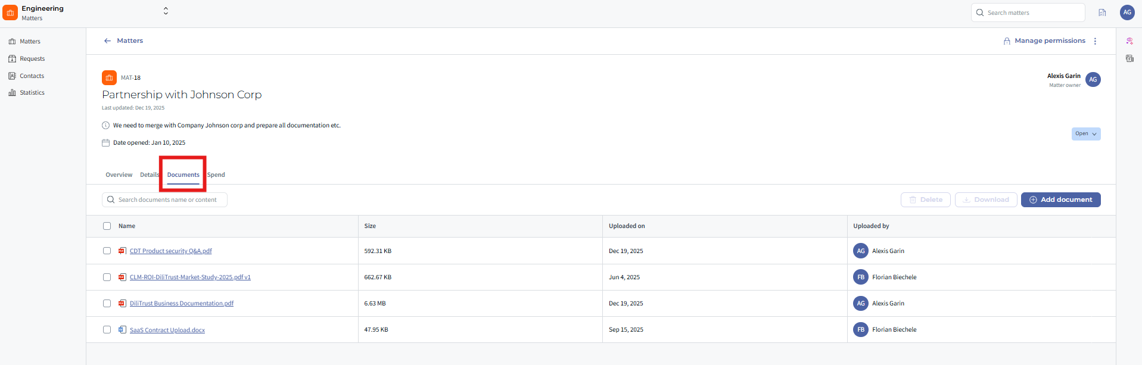The width and height of the screenshot is (1142, 365).
Task: Click the Search documents name or content field
Action: coord(164,200)
